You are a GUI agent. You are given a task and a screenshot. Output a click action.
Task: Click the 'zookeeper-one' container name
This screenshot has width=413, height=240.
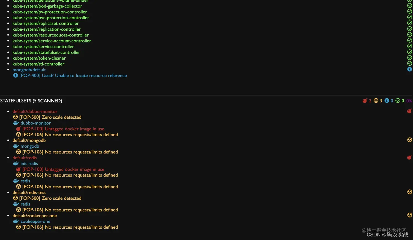tap(36, 221)
